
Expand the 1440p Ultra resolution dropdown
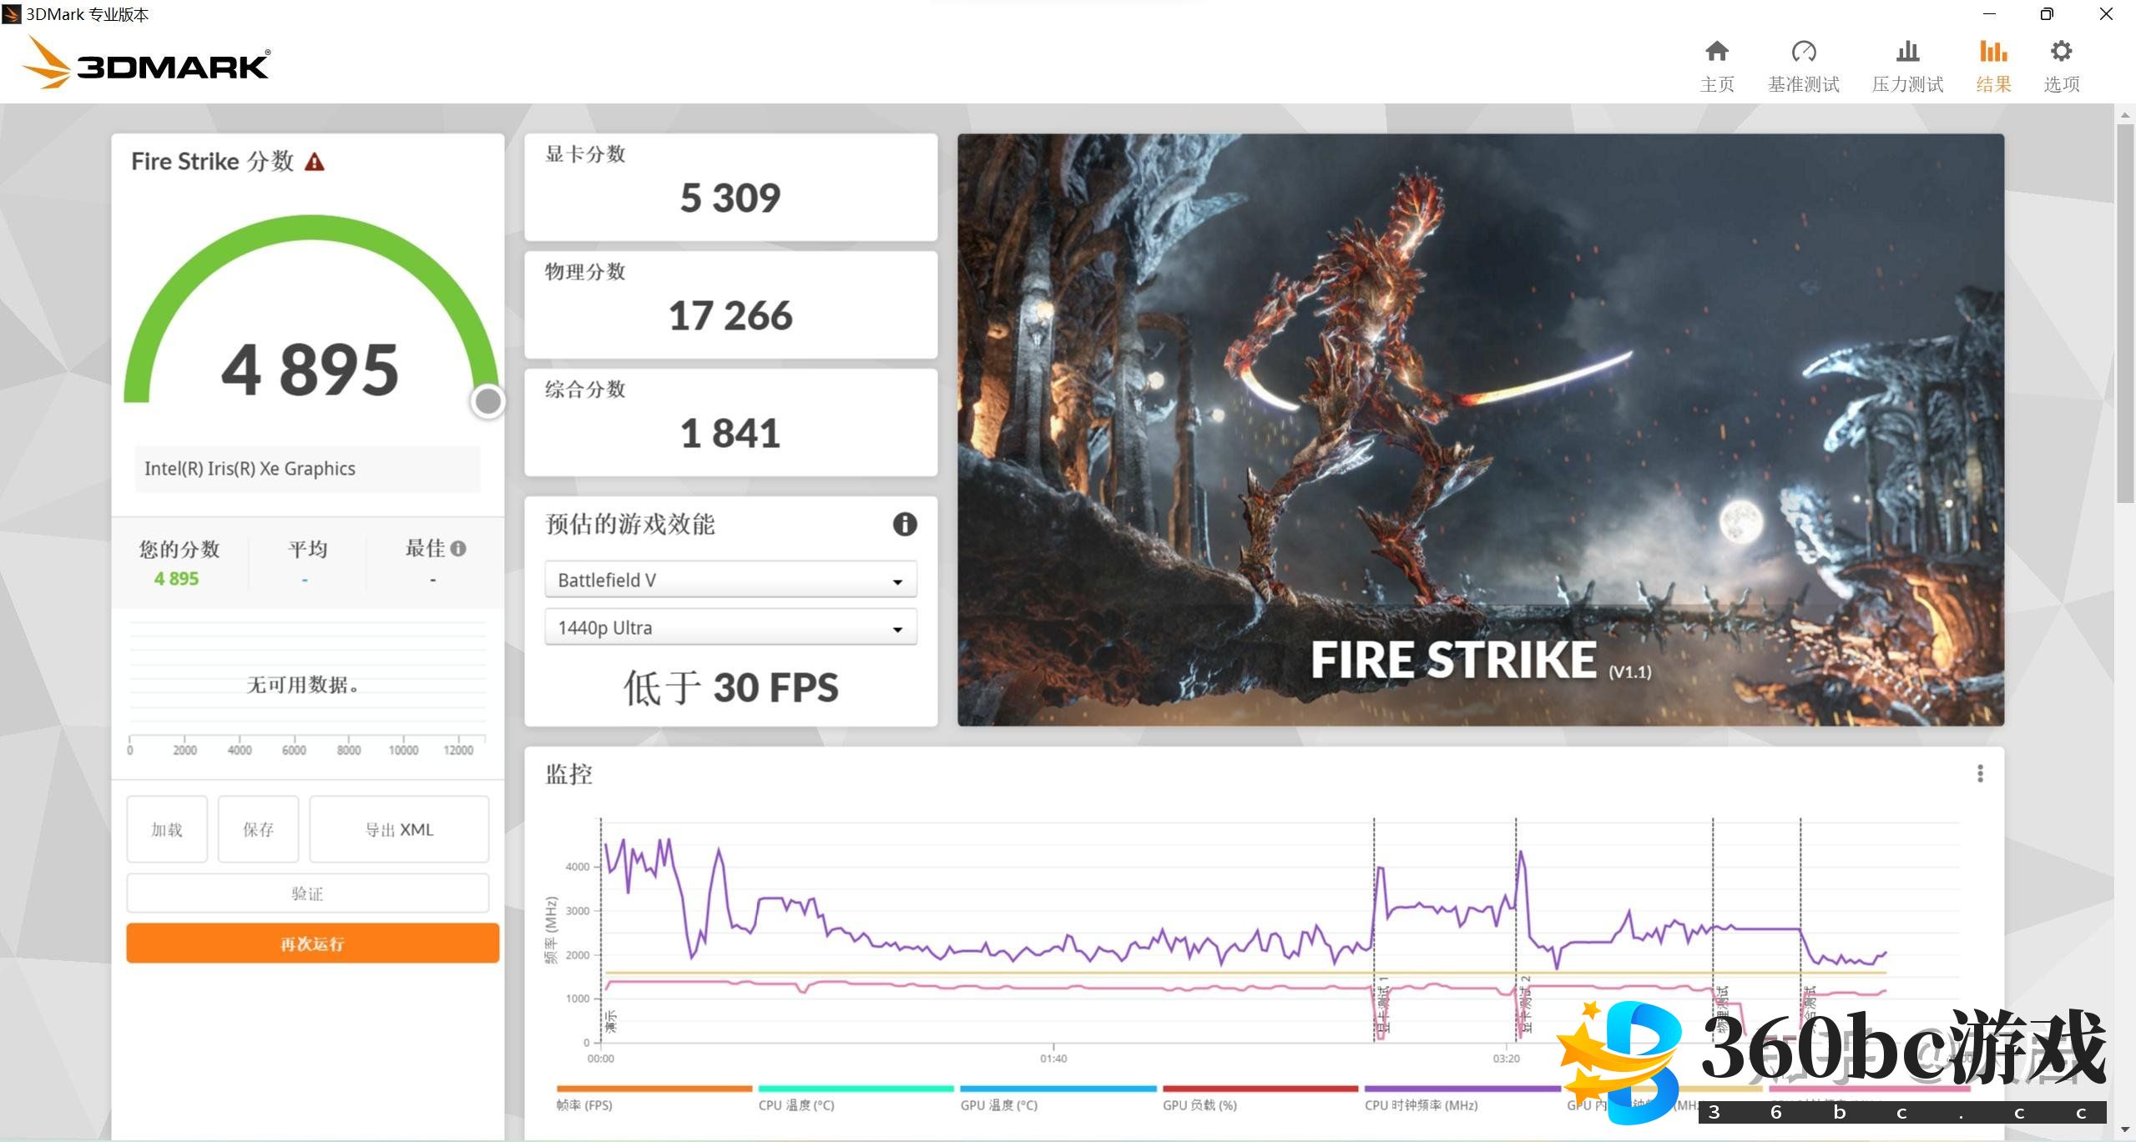coord(730,627)
